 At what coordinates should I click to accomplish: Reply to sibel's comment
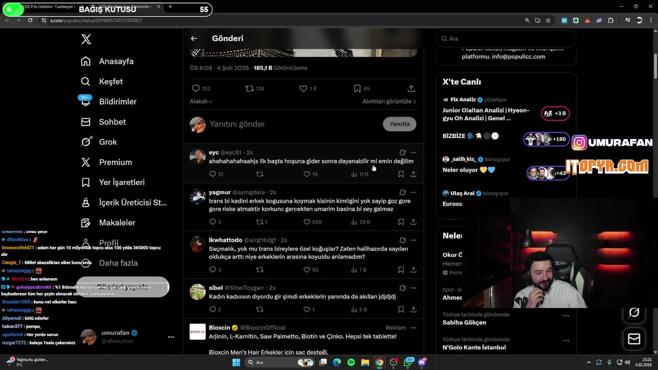[x=212, y=309]
